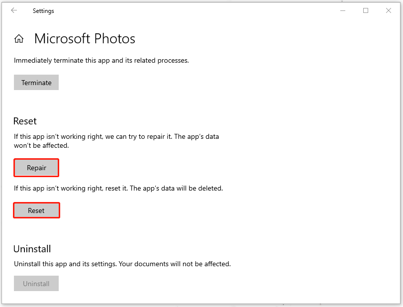Click the greyed-out Uninstall button

(x=36, y=284)
